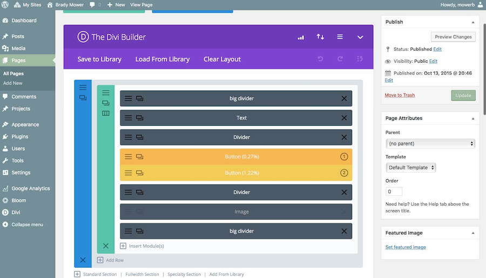The image size is (486, 278).
Task: Add a Specialty Section
Action: pos(184,274)
